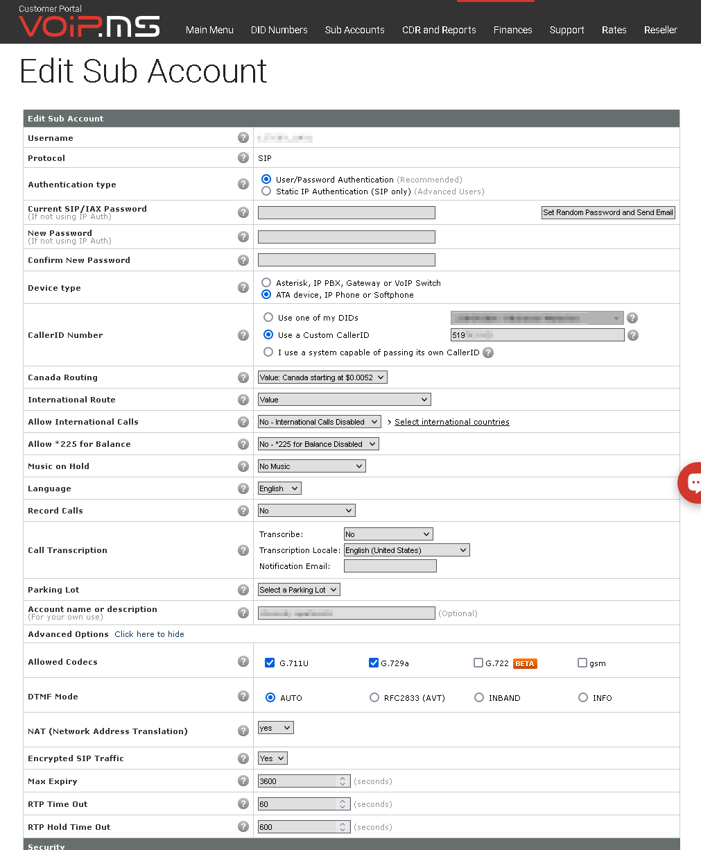
Task: Show help for Allowed Codecs
Action: pos(243,661)
